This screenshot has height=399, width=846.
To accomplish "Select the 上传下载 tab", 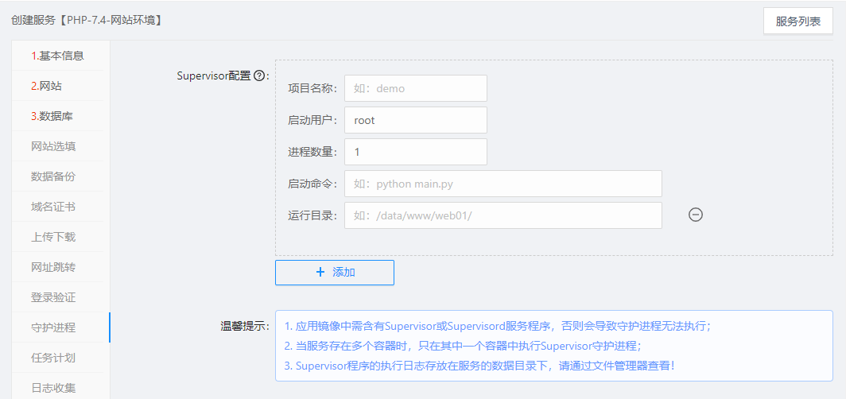I will coord(53,237).
